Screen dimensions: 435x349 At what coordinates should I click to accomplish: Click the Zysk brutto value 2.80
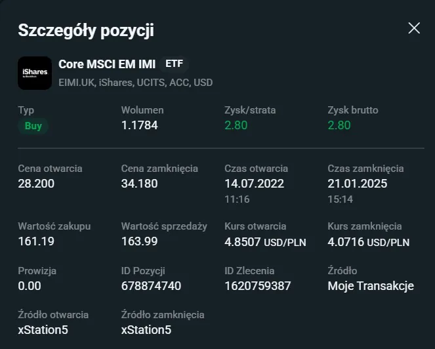pos(339,125)
